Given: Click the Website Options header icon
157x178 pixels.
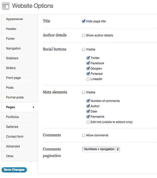Looking at the screenshot, I should click(6, 6).
